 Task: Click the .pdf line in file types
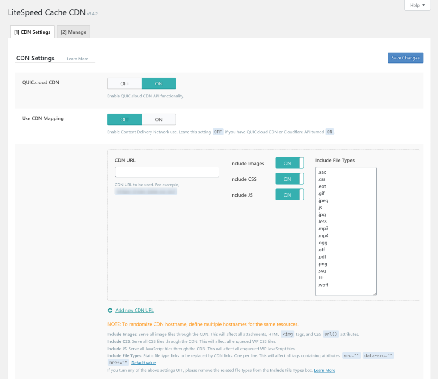(x=322, y=256)
